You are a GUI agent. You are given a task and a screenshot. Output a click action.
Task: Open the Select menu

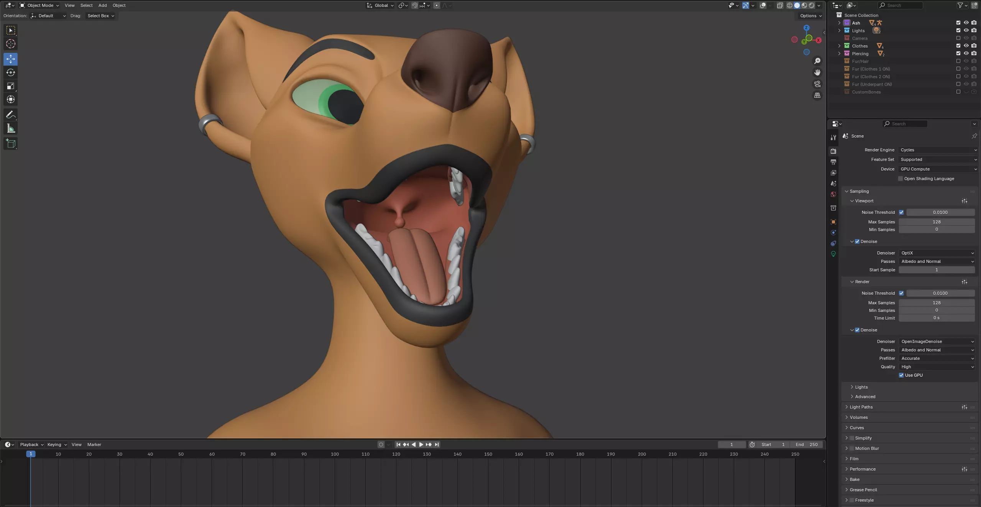[x=86, y=5]
